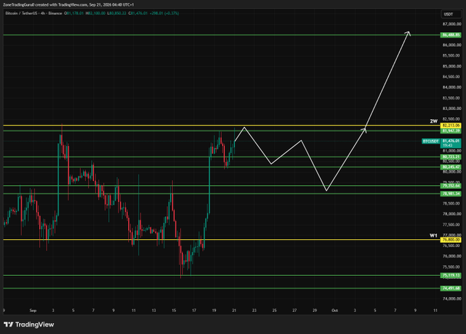
Task: Click the 17 date on time axis
Action: [194, 311]
